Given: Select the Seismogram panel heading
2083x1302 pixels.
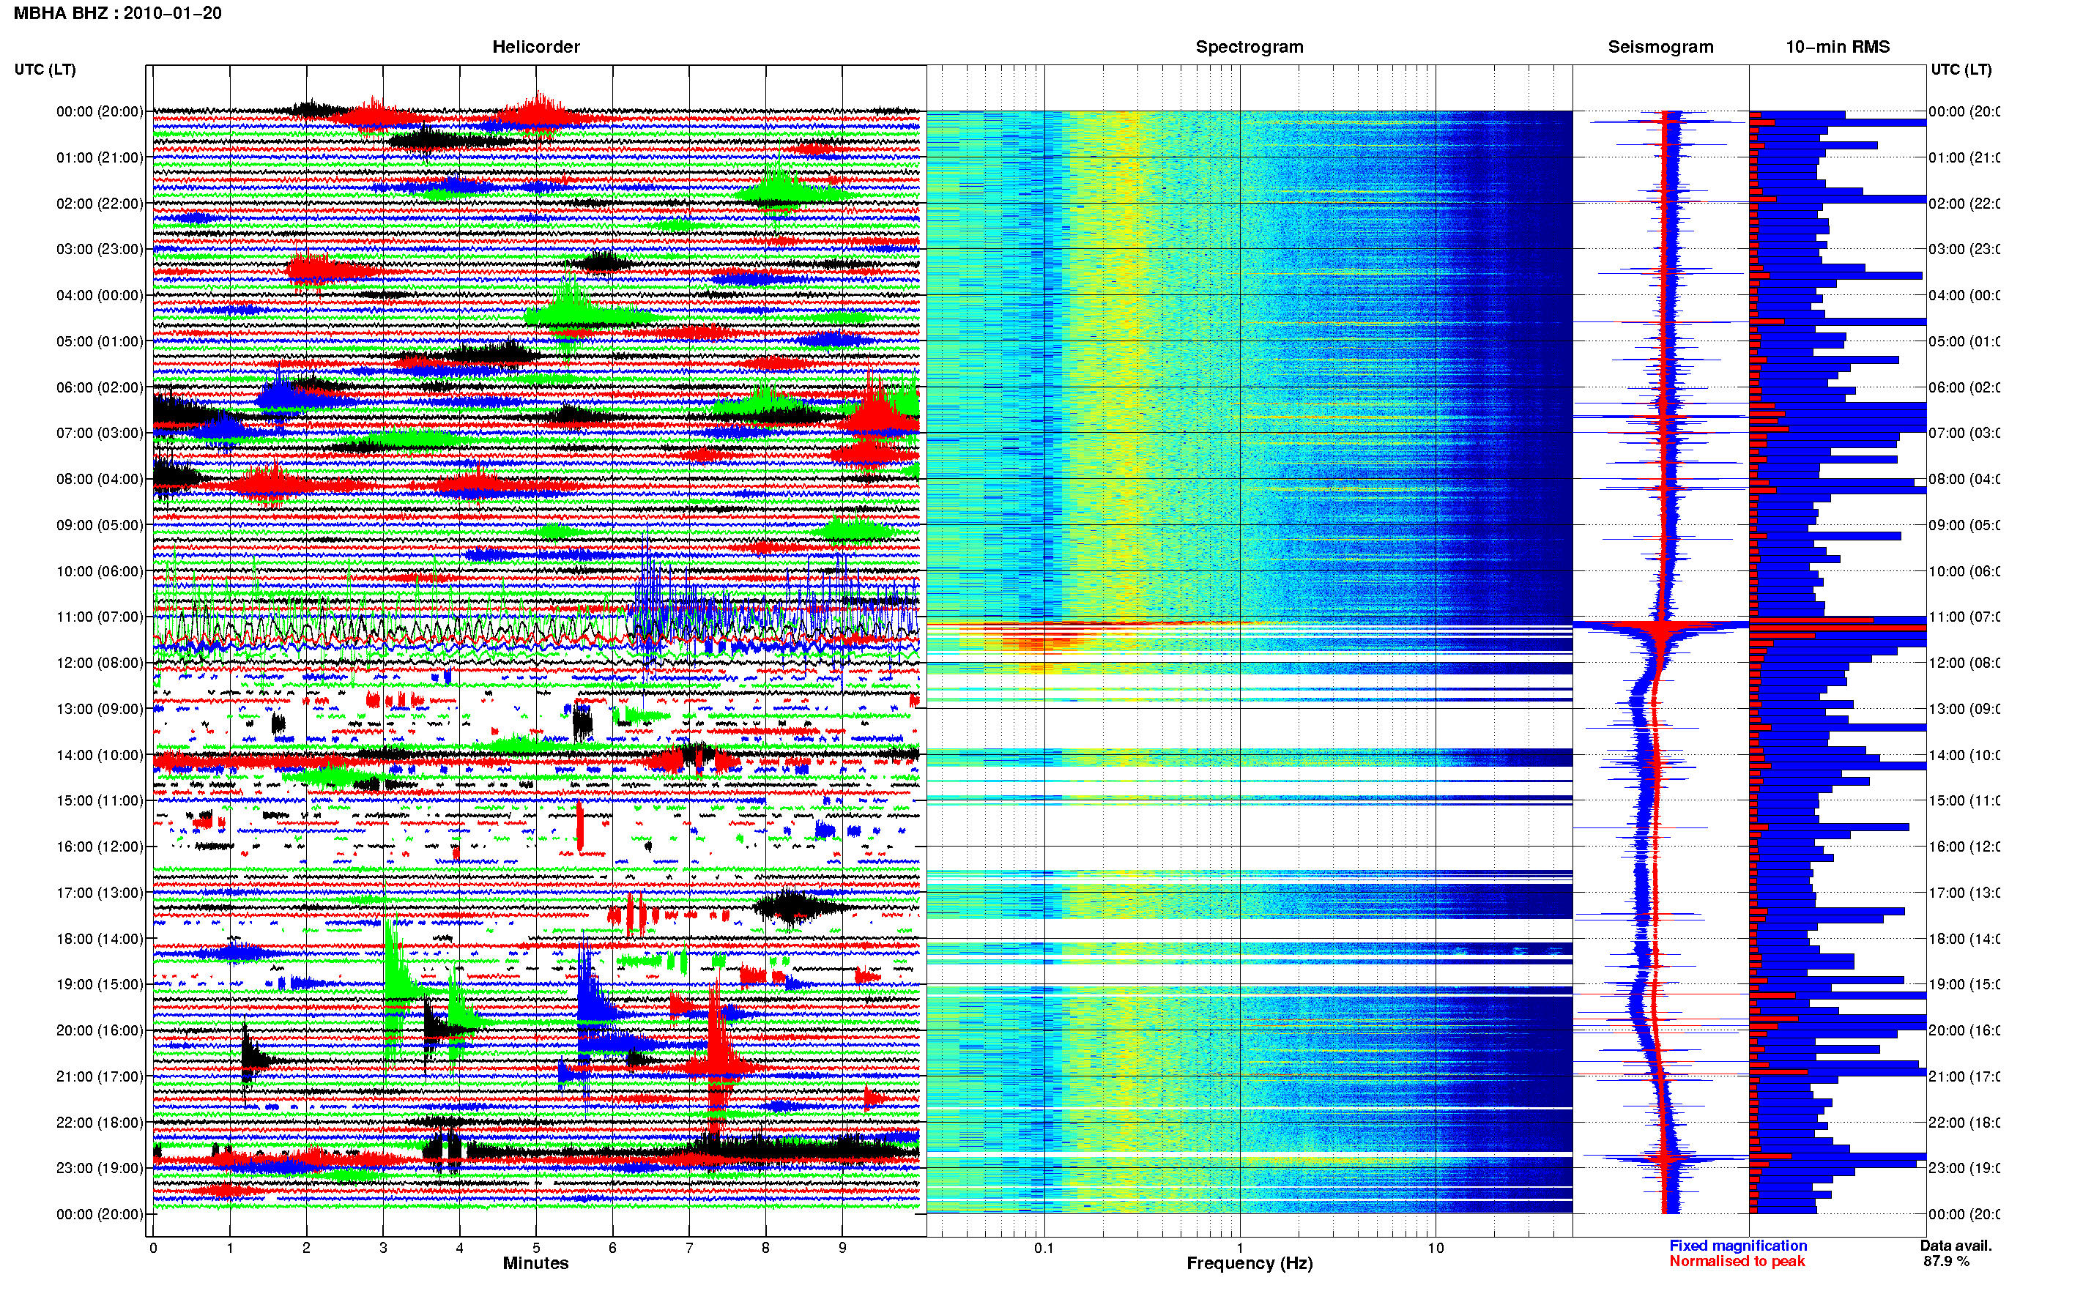Looking at the screenshot, I should pyautogui.click(x=1660, y=47).
